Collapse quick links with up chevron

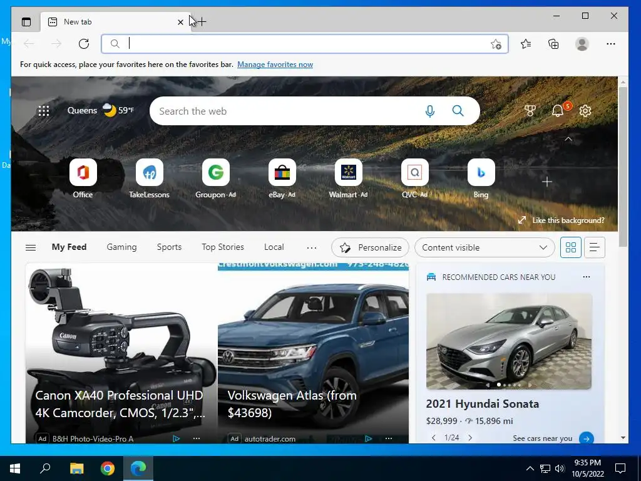coord(568,139)
